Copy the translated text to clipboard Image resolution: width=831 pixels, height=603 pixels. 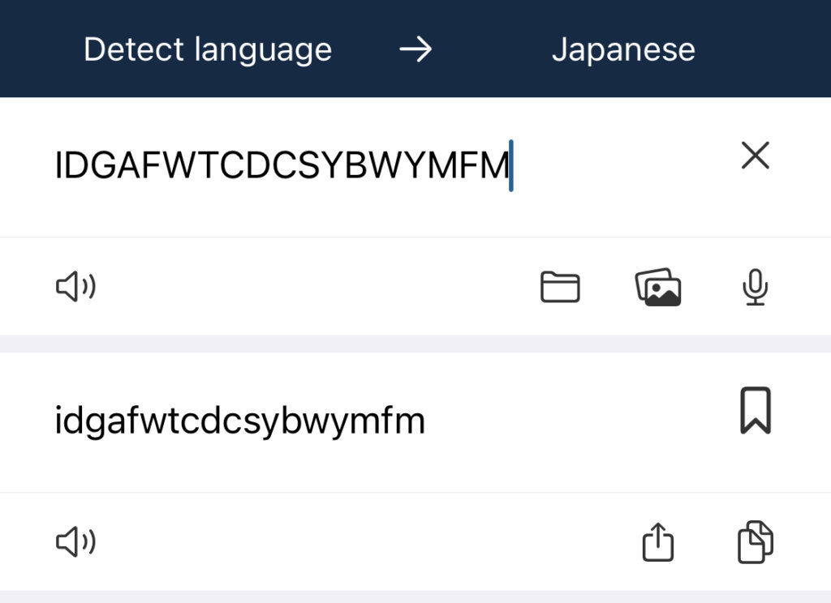(756, 542)
